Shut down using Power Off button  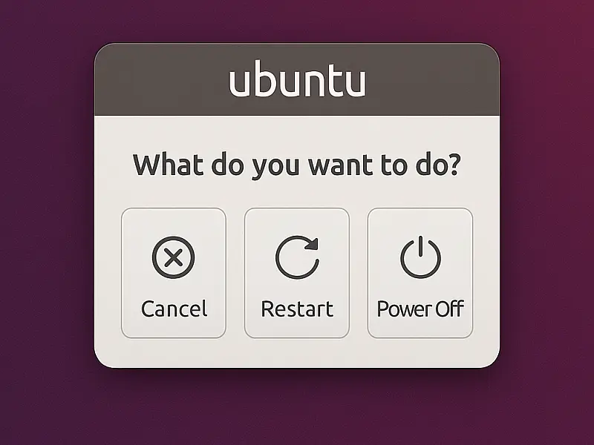420,273
